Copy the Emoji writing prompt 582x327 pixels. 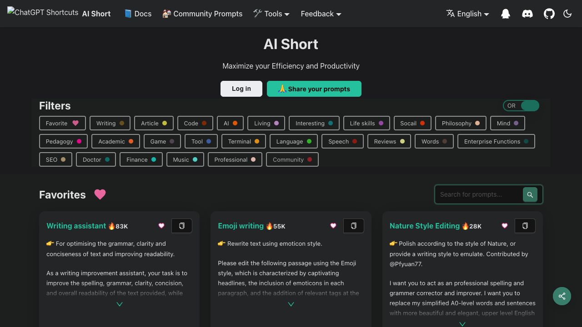353,226
